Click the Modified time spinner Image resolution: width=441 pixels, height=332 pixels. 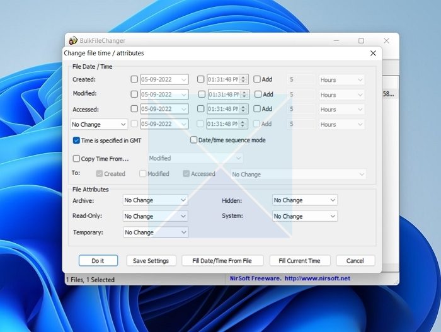pyautogui.click(x=244, y=94)
